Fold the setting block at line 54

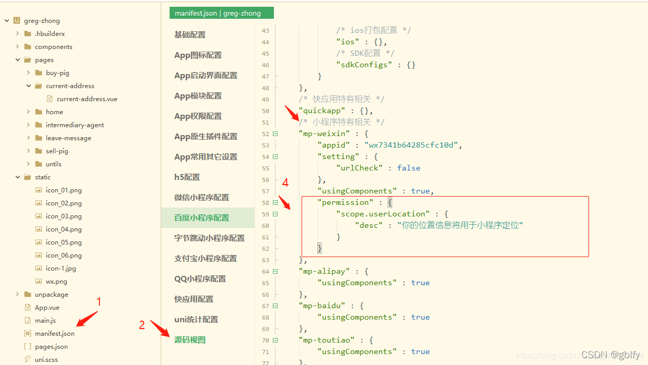[x=275, y=156]
